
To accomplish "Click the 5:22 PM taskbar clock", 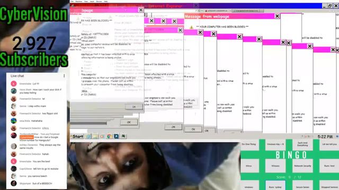I will click(x=325, y=137).
